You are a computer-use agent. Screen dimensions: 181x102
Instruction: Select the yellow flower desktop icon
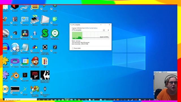[x=5, y=61]
